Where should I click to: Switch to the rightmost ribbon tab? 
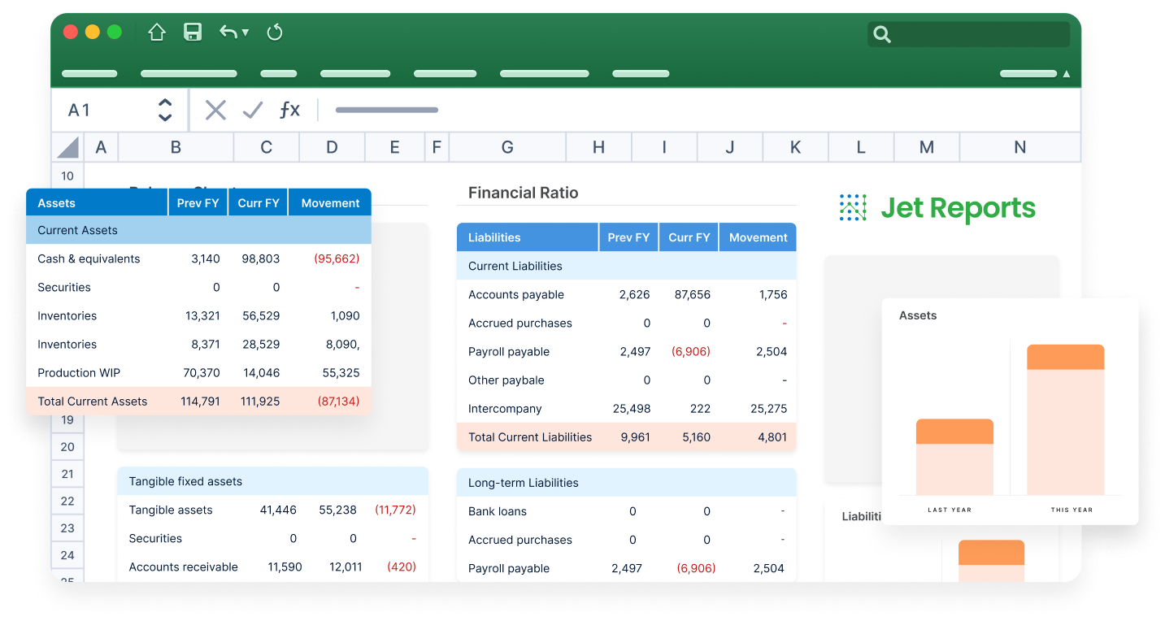pyautogui.click(x=1028, y=73)
